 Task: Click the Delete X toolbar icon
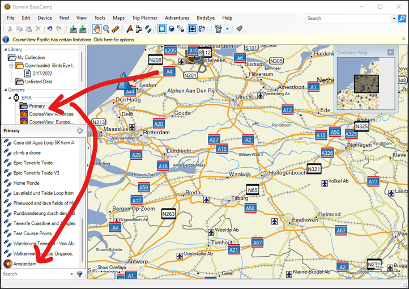[x=38, y=29]
